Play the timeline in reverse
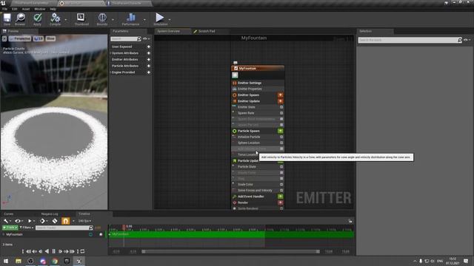The width and height of the screenshot is (474, 266). pyautogui.click(x=47, y=251)
